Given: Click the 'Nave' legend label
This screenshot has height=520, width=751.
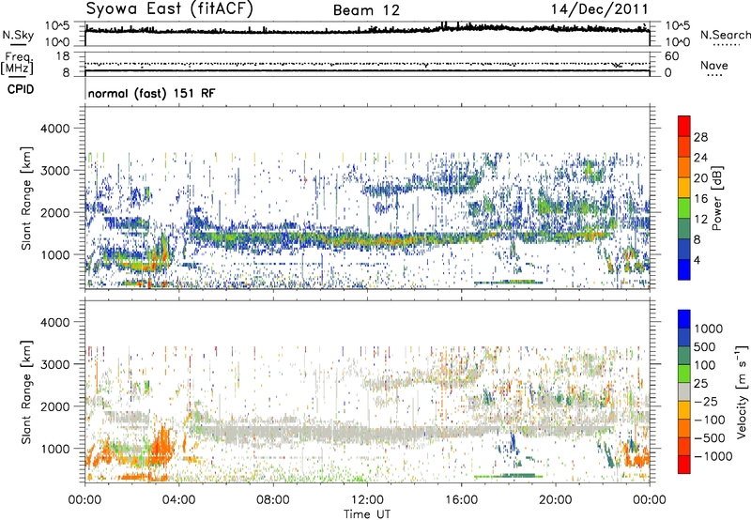Looking at the screenshot, I should click(714, 65).
